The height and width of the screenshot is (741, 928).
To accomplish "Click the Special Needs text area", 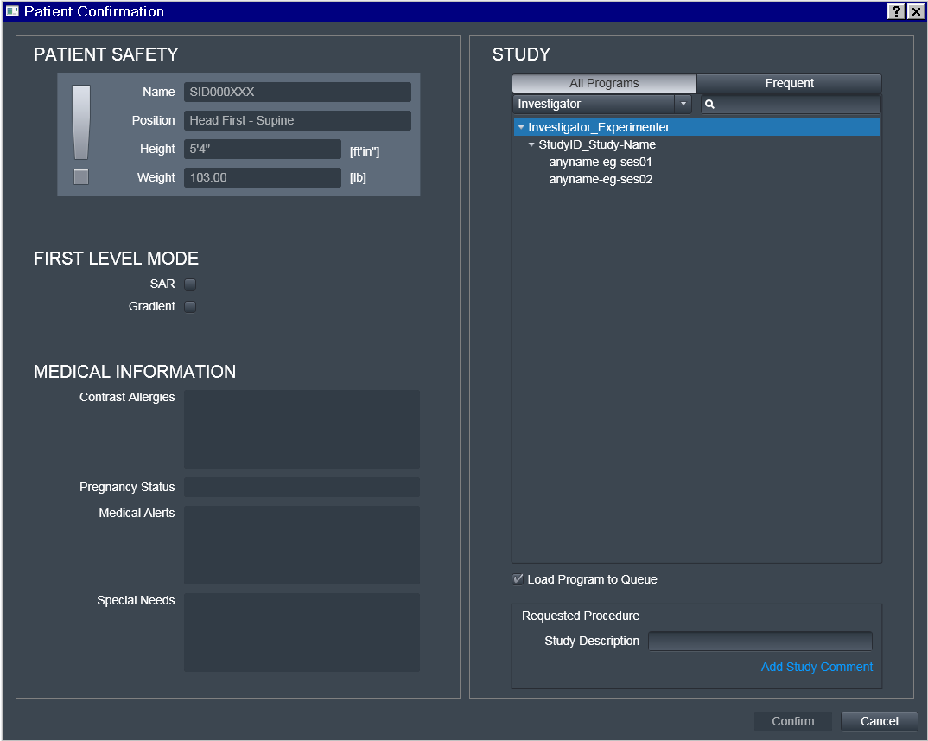I will pos(302,633).
